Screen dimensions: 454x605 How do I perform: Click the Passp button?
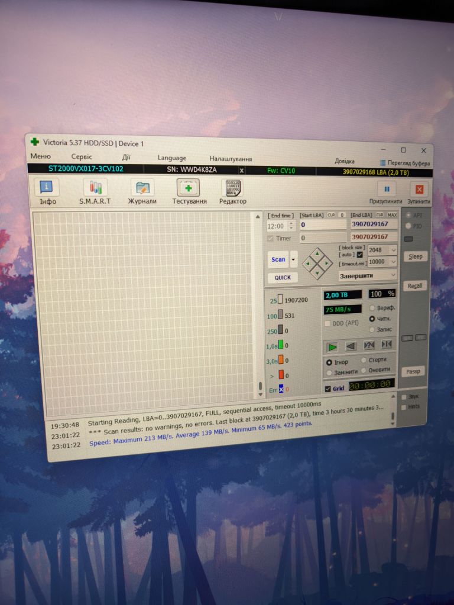coord(413,371)
